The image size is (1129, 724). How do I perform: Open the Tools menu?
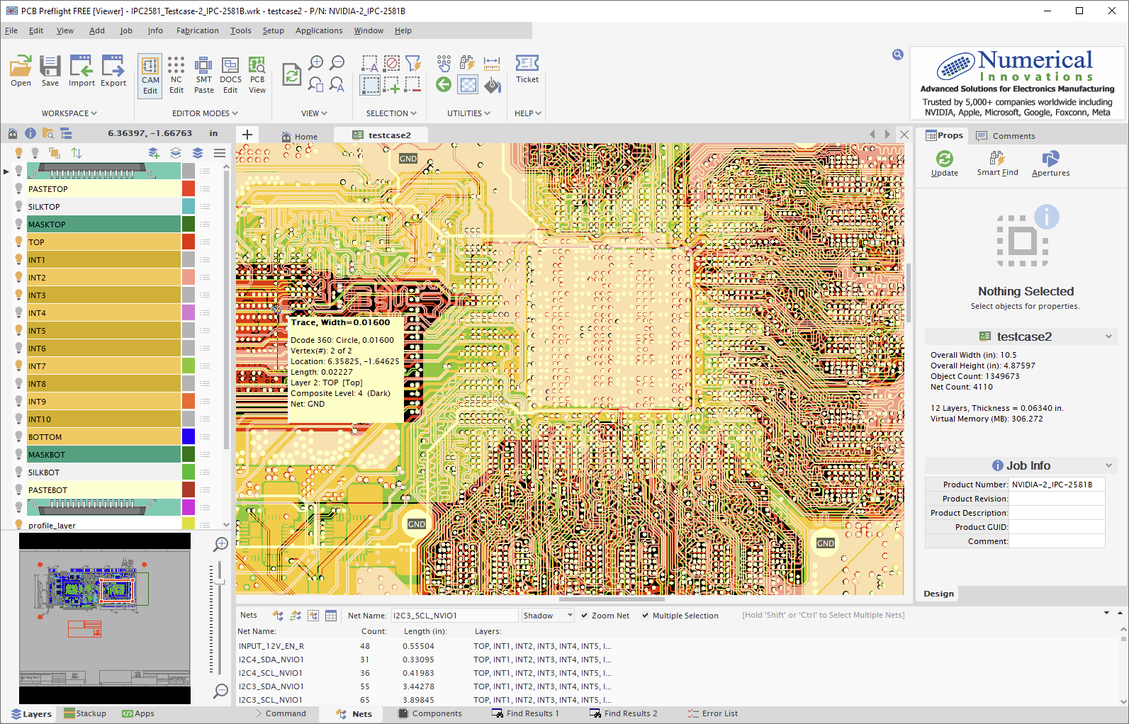[241, 30]
